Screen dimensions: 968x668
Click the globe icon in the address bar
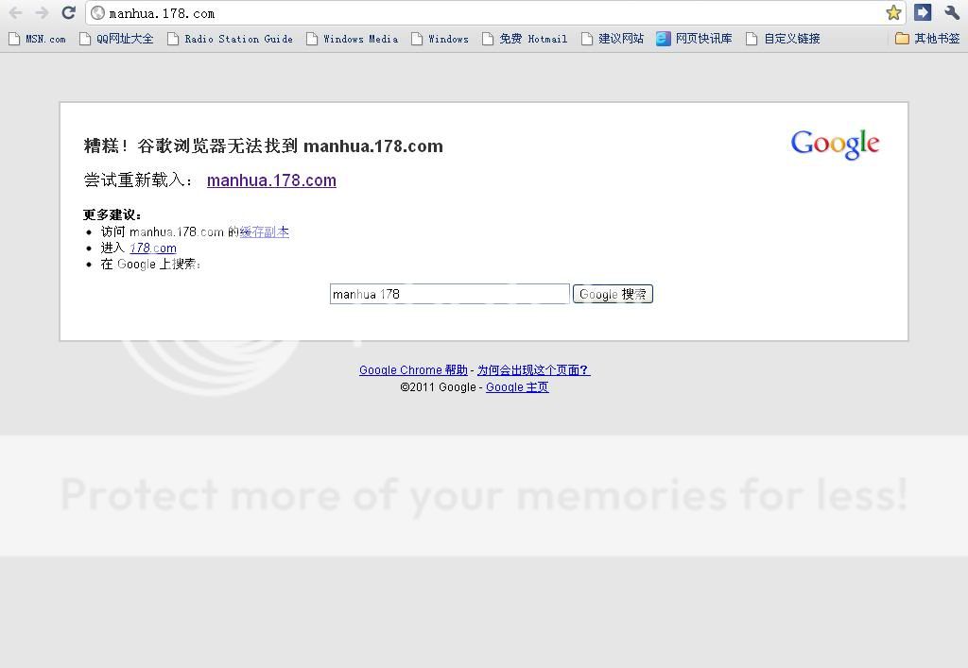click(98, 13)
